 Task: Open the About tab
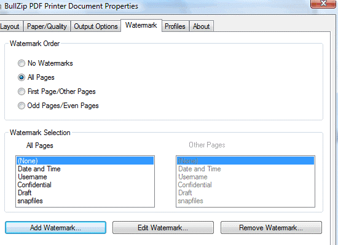(202, 26)
